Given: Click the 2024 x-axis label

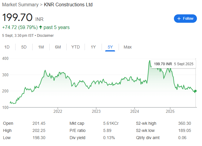Looking at the screenshot, I should coord(134,111).
